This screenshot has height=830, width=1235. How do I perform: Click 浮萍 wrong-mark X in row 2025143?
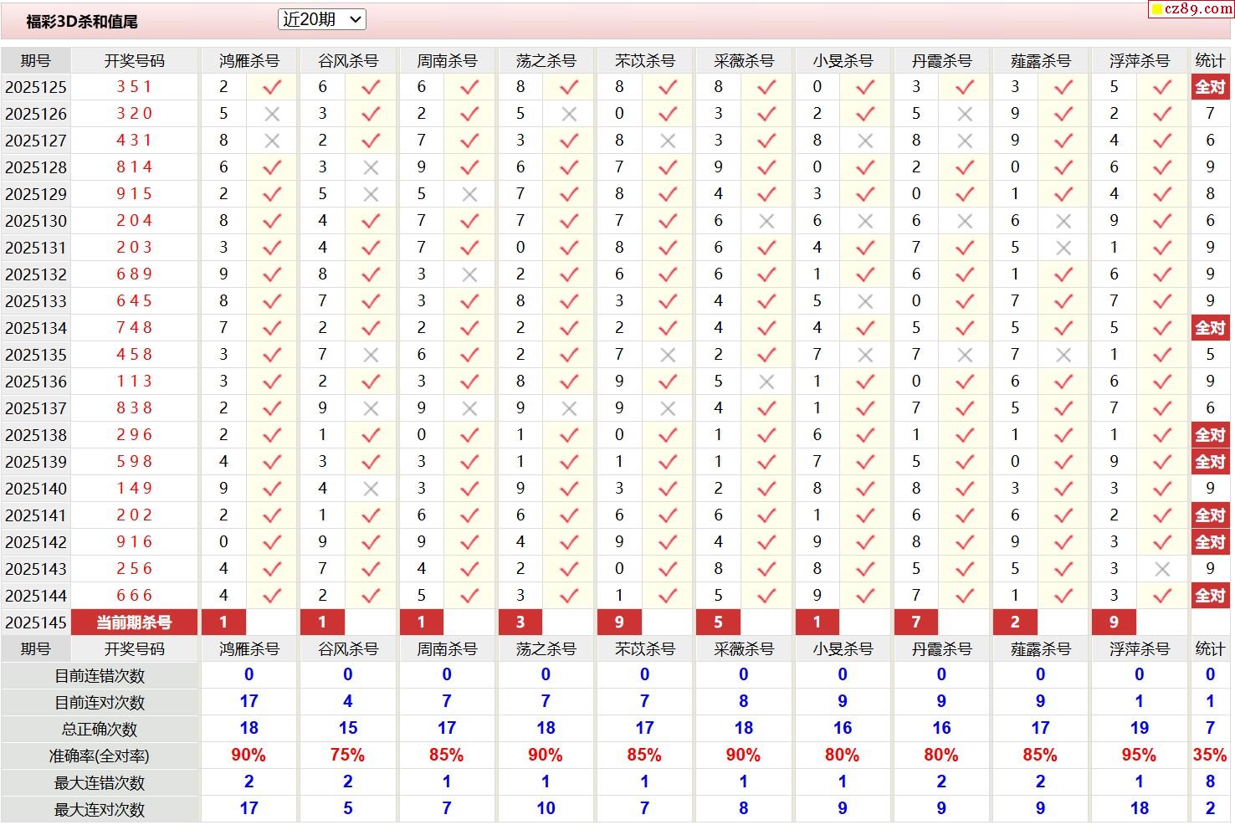coord(1162,569)
